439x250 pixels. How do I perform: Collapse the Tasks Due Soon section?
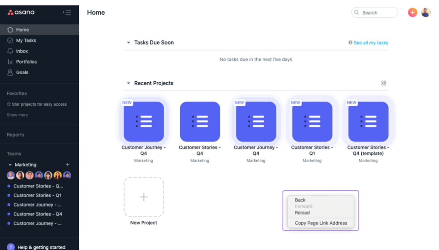(x=128, y=43)
